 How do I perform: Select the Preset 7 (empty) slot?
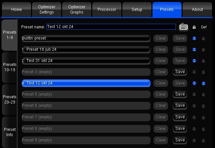coord(86,117)
